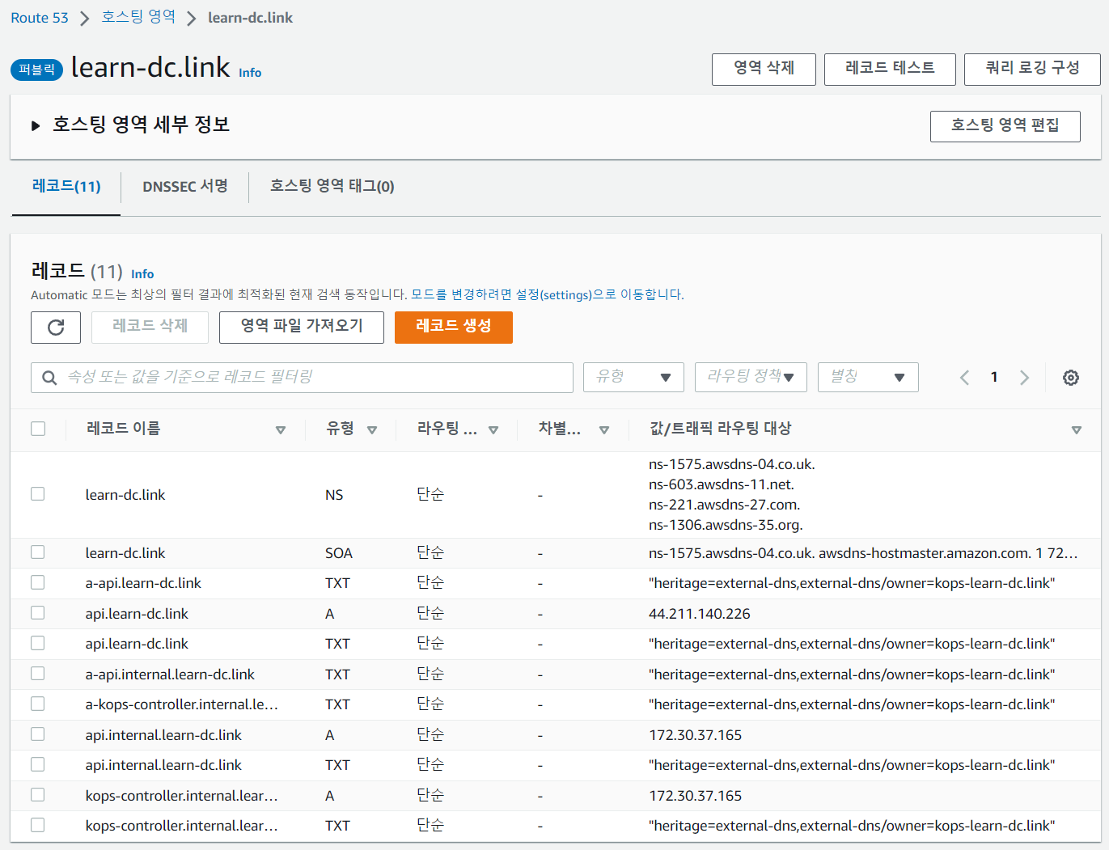Image resolution: width=1109 pixels, height=850 pixels.
Task: Sort by record name column arrow
Action: click(281, 429)
